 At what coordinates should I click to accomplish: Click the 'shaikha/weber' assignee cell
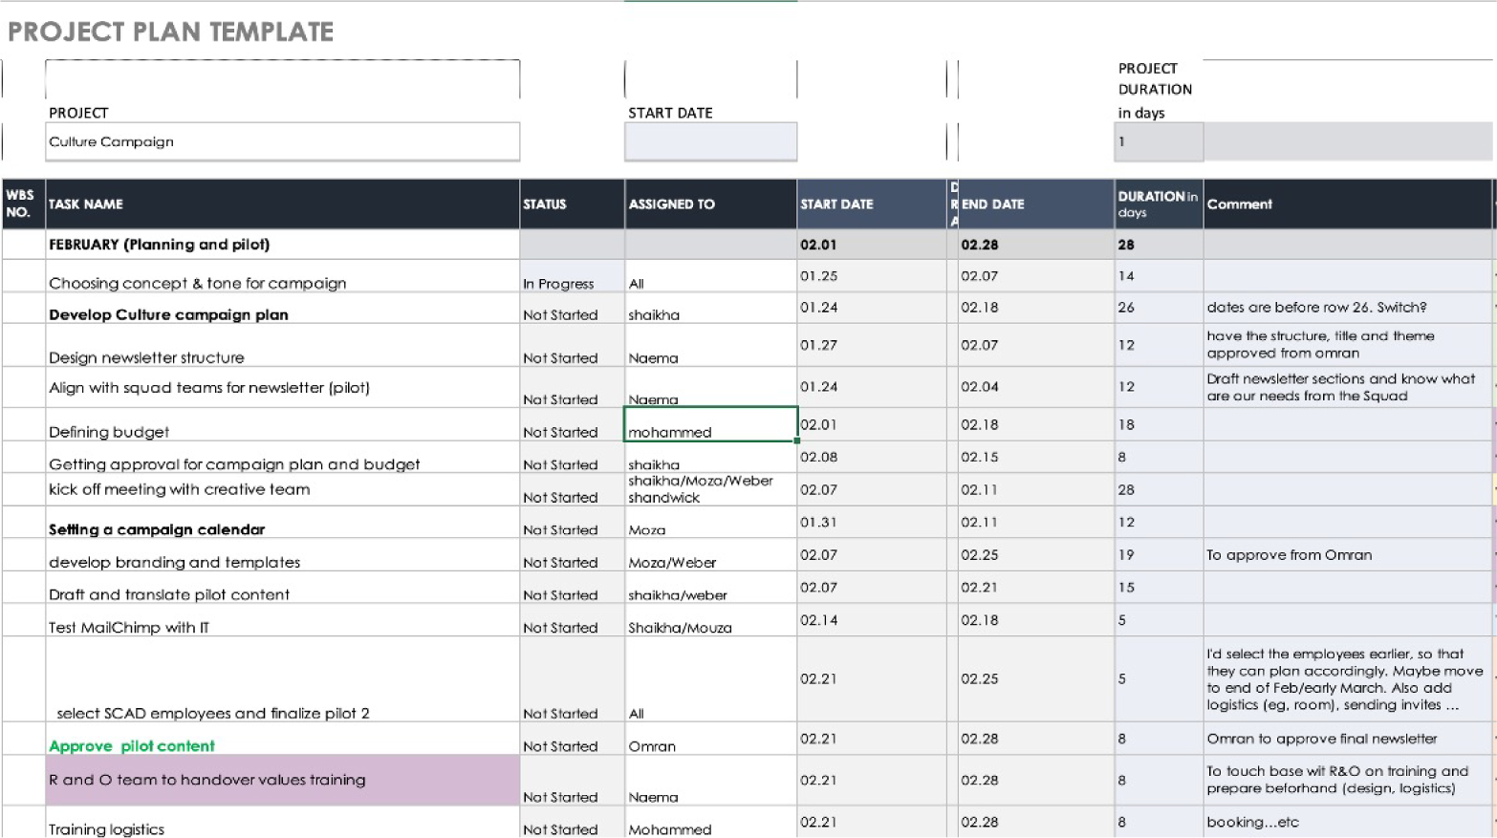pos(710,587)
